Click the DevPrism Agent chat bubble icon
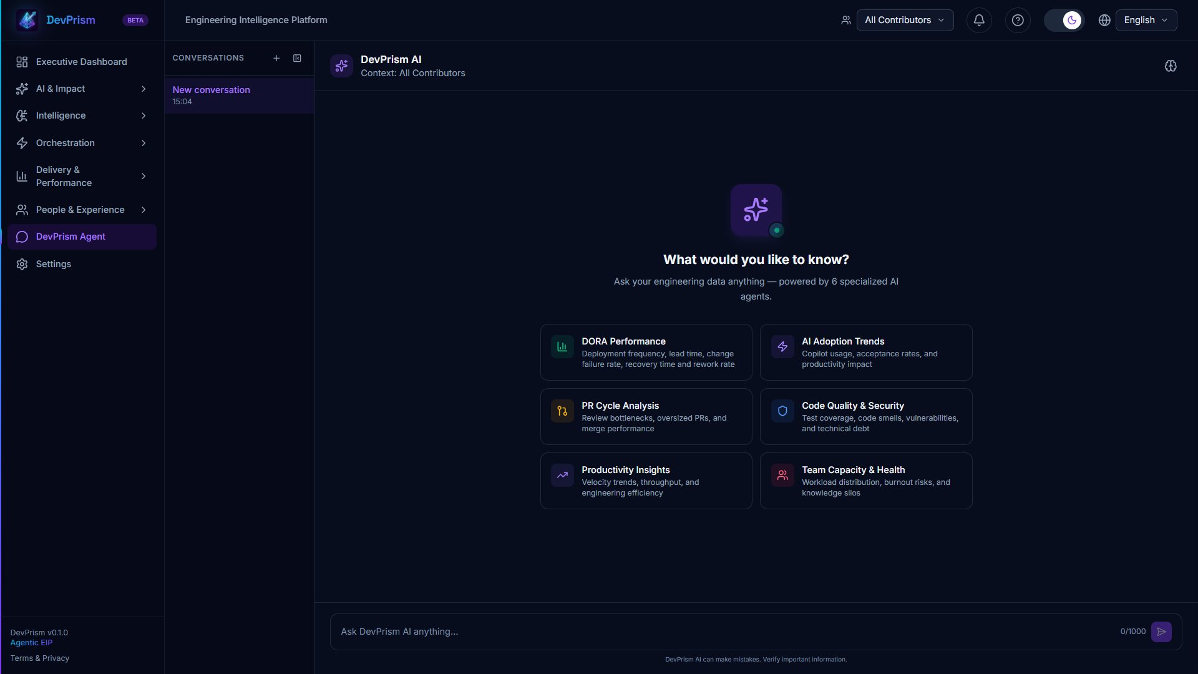Screen dimensions: 1198x674 (x=22, y=237)
